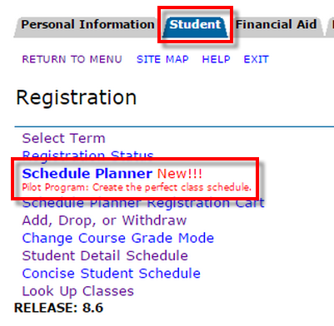Image resolution: width=334 pixels, height=326 pixels.
Task: View the Student Detail Schedule
Action: coord(105,255)
